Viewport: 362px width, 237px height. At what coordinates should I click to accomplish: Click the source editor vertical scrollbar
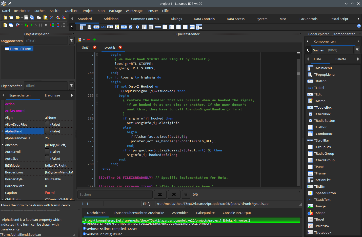coord(298,120)
